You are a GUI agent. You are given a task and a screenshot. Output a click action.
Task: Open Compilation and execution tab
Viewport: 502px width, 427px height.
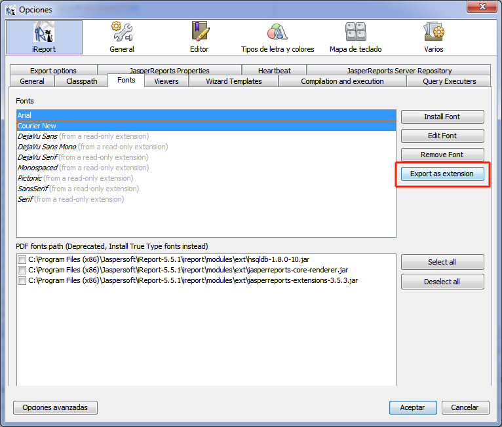coord(342,81)
